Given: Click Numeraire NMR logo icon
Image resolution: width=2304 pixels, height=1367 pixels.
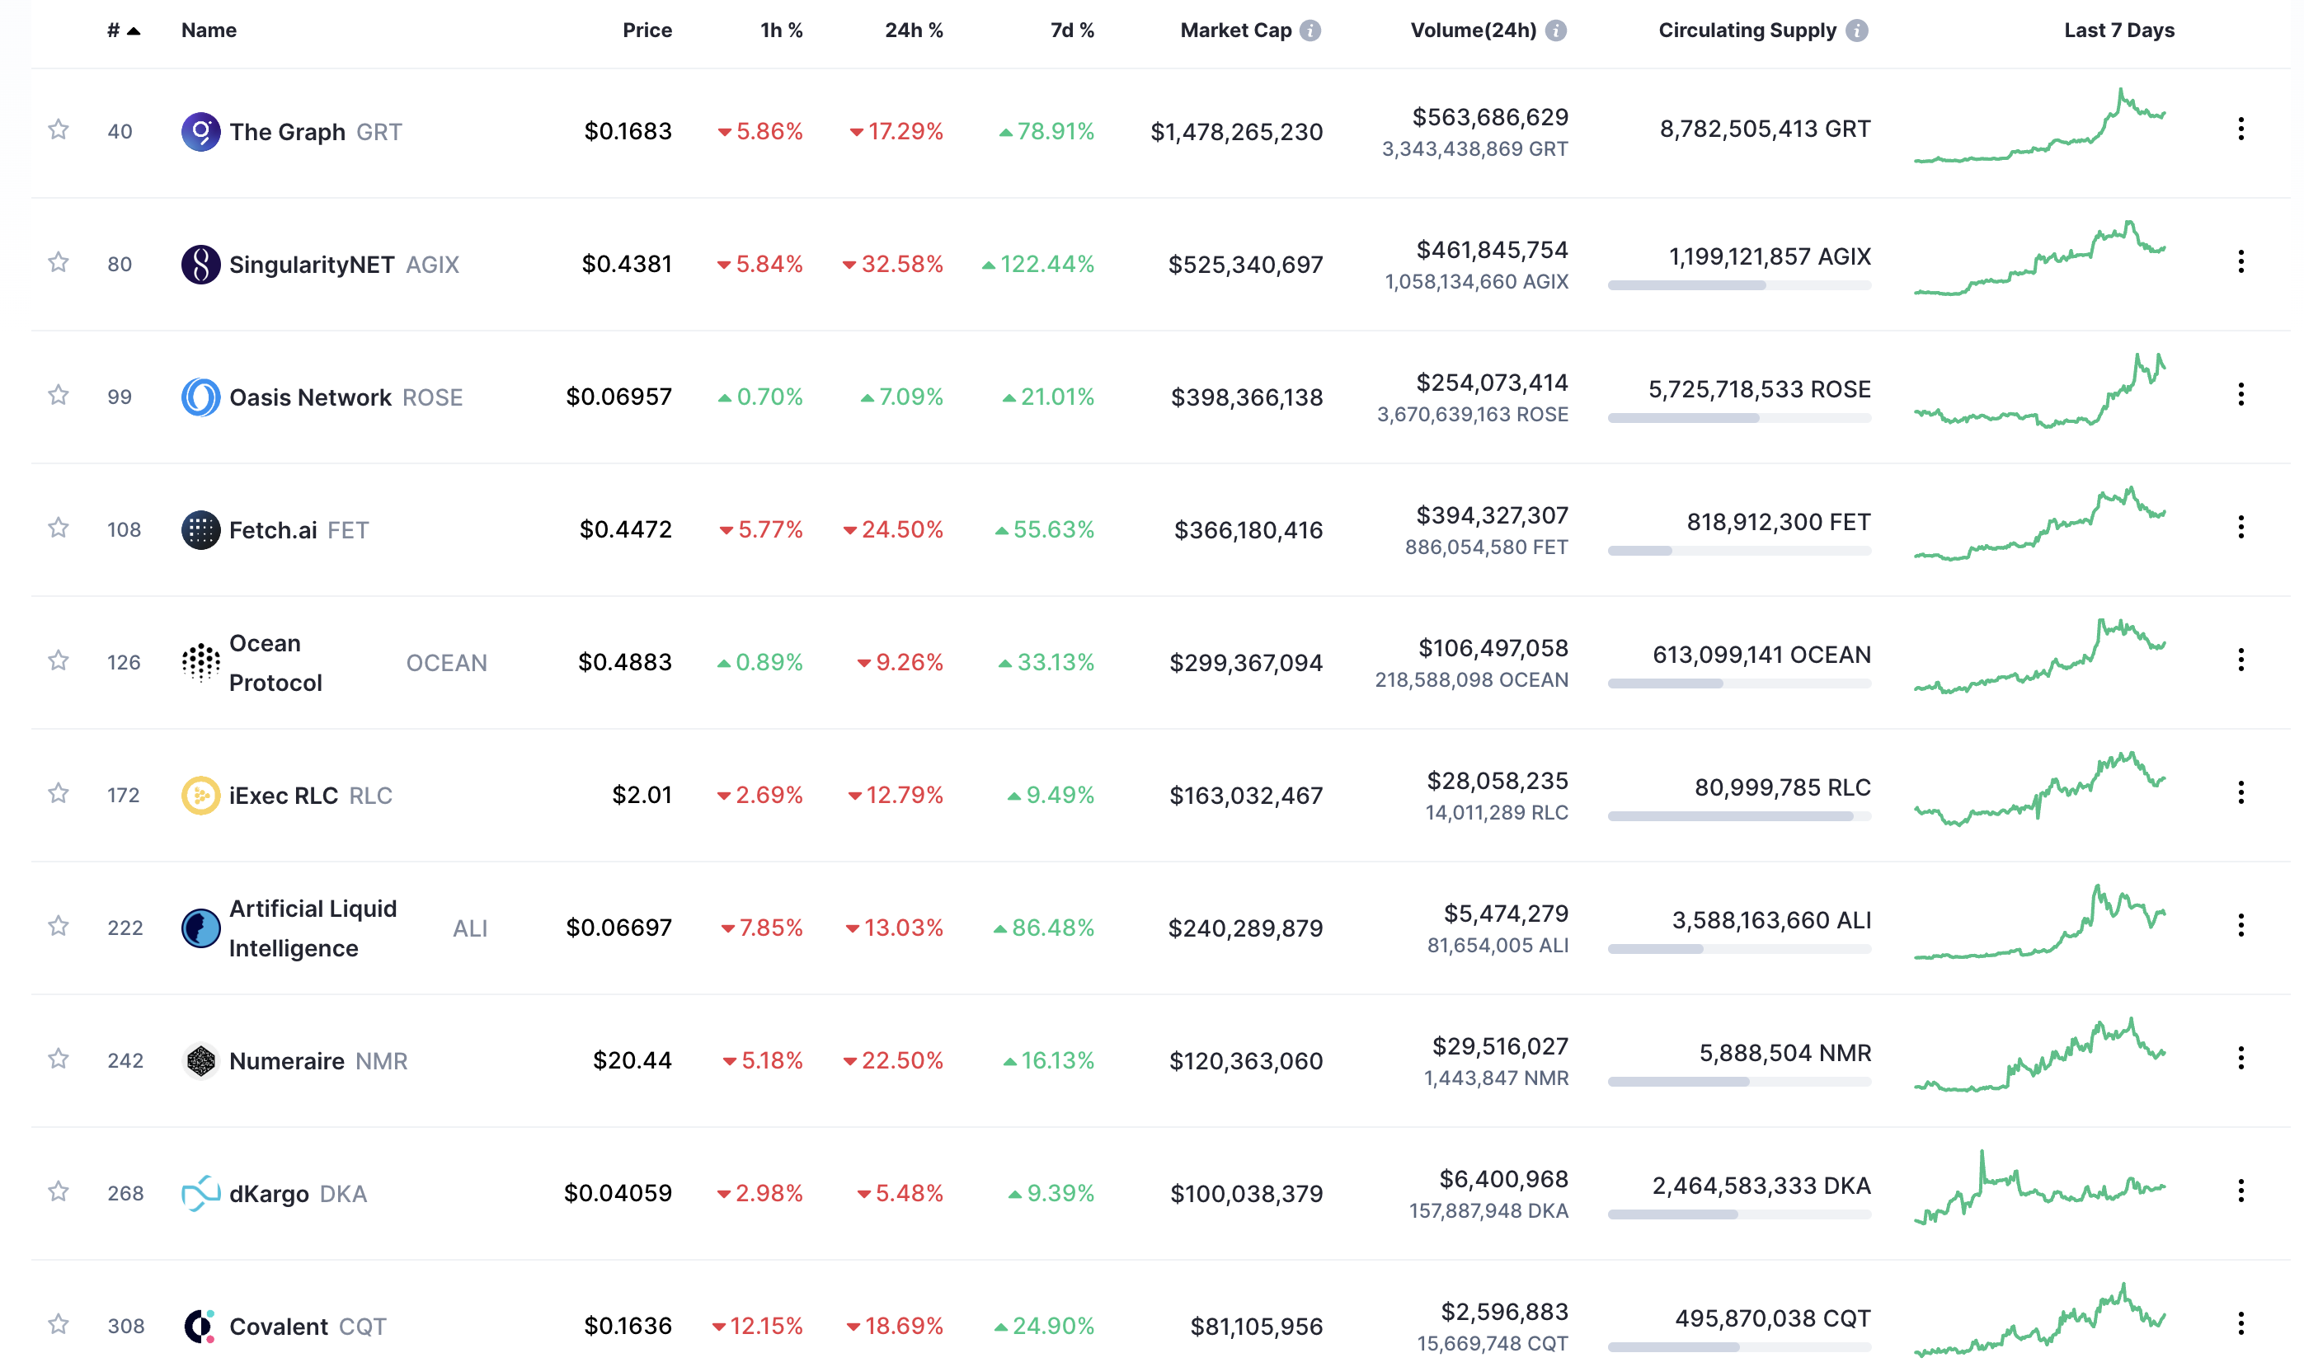Looking at the screenshot, I should click(200, 1060).
